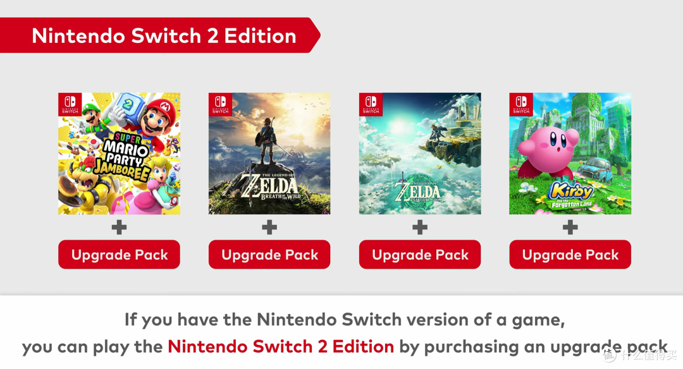Screen dimensions: 683x369
Task: Click the Switch logo on Kirby cover
Action: 521,104
